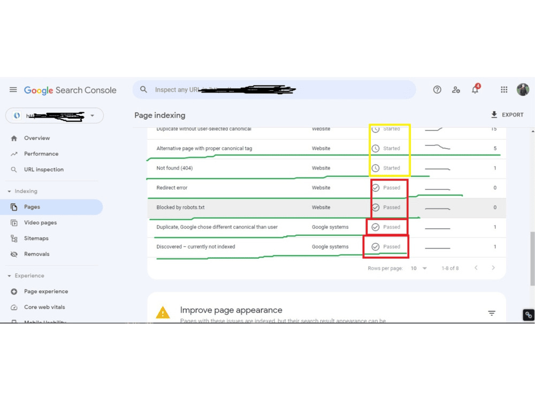Open the property selector dropdown
The height and width of the screenshot is (401, 535).
(x=55, y=115)
